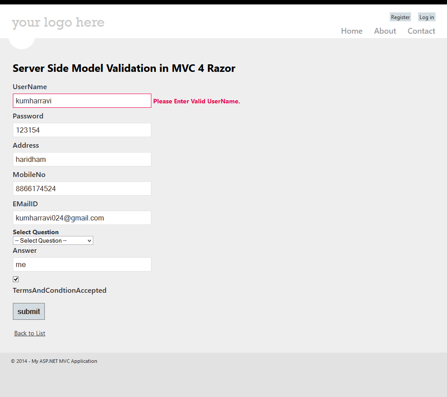Follow the Back to List link
Image resolution: width=447 pixels, height=397 pixels.
click(x=29, y=333)
